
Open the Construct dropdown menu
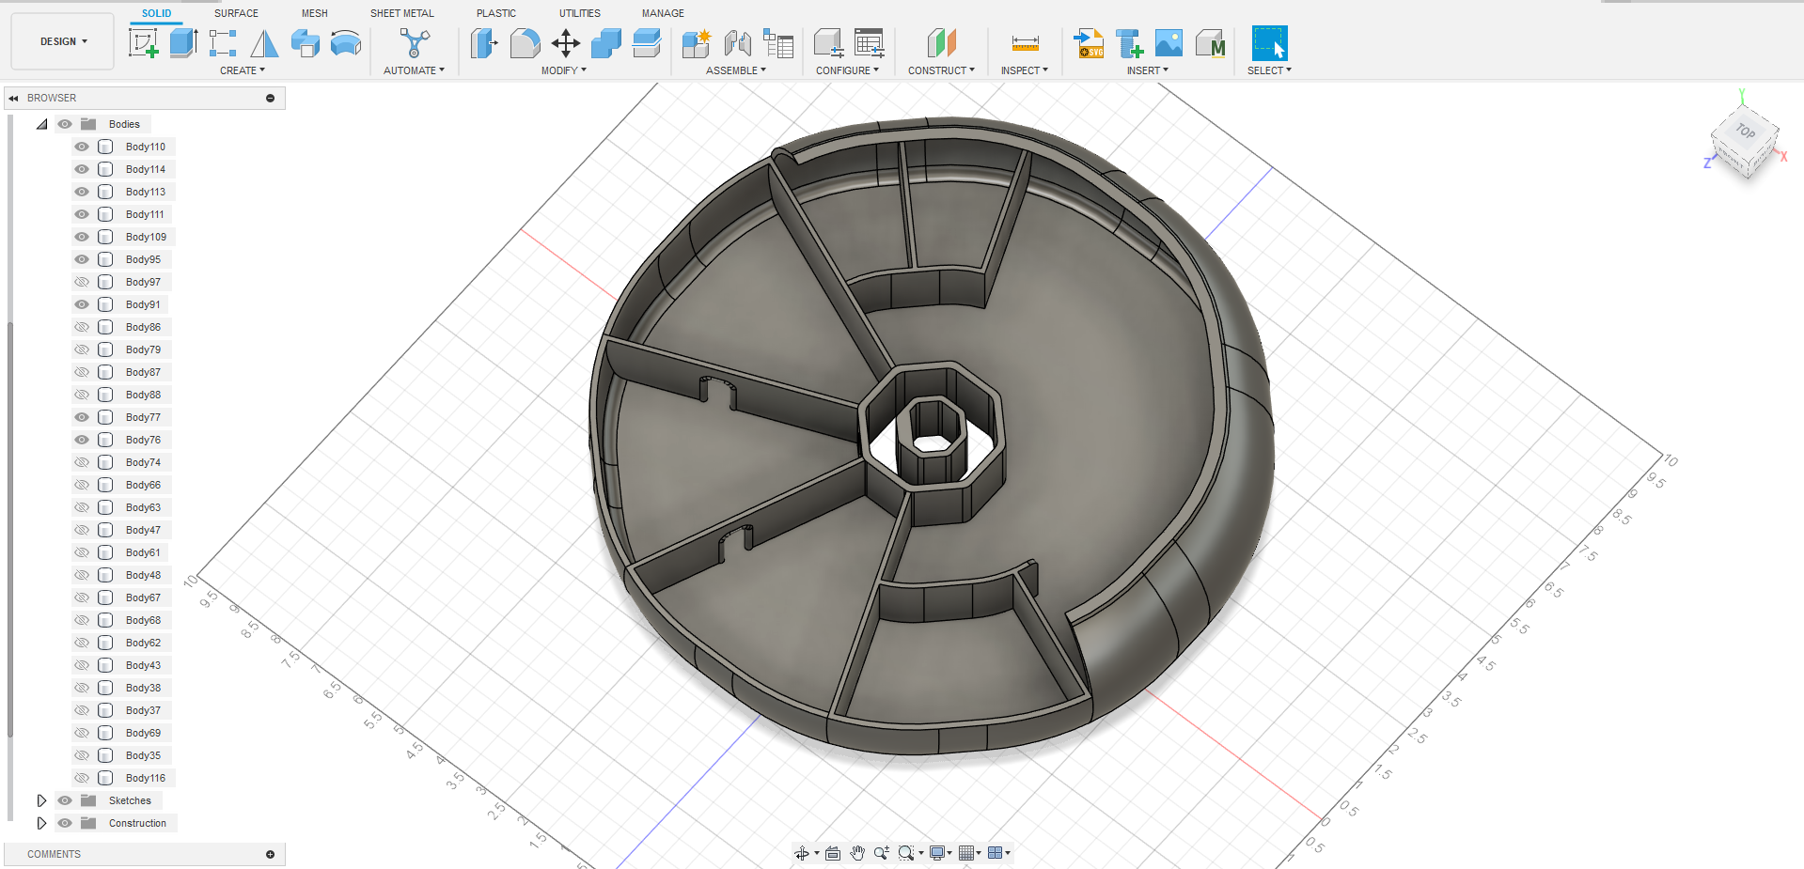[941, 70]
